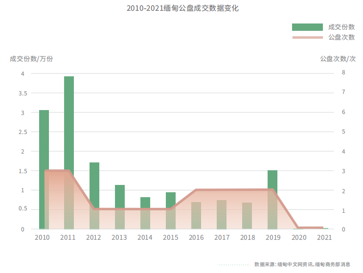
Task: Click x-axis label 2020
Action: click(x=299, y=238)
